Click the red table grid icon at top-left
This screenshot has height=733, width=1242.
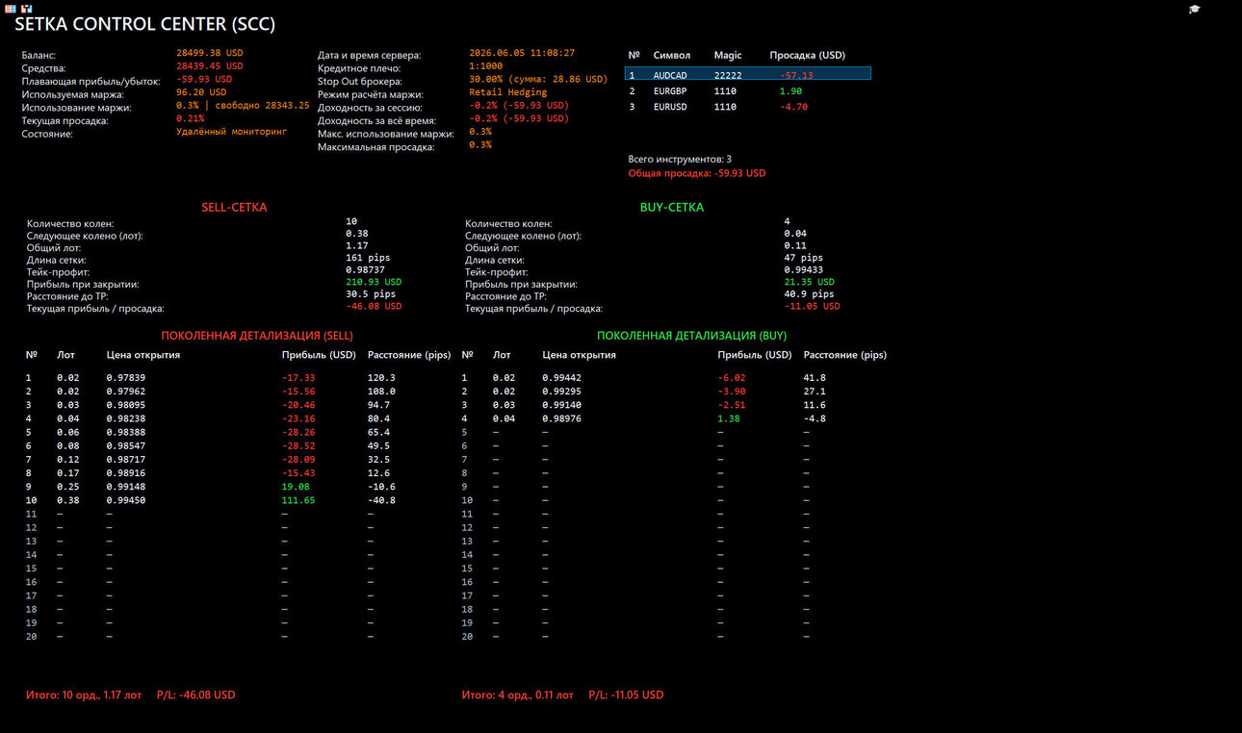(x=11, y=9)
